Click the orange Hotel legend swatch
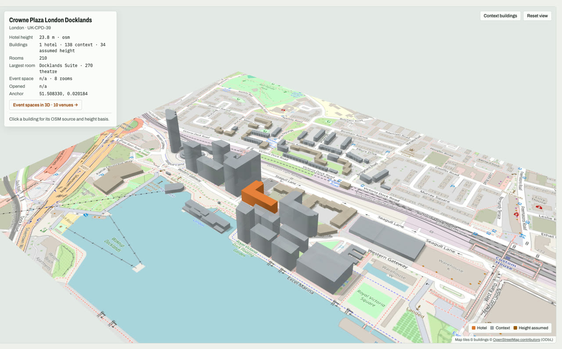Image resolution: width=562 pixels, height=349 pixels. pyautogui.click(x=474, y=328)
